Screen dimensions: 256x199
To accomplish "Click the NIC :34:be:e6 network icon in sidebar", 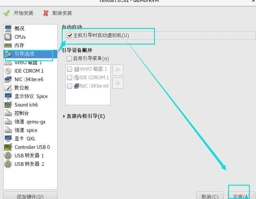I will [x=8, y=79].
